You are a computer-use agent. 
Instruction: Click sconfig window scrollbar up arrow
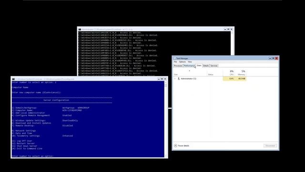166,82
